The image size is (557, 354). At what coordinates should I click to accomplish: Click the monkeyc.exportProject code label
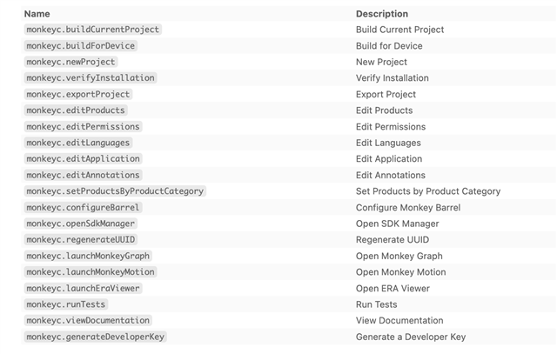tap(78, 94)
